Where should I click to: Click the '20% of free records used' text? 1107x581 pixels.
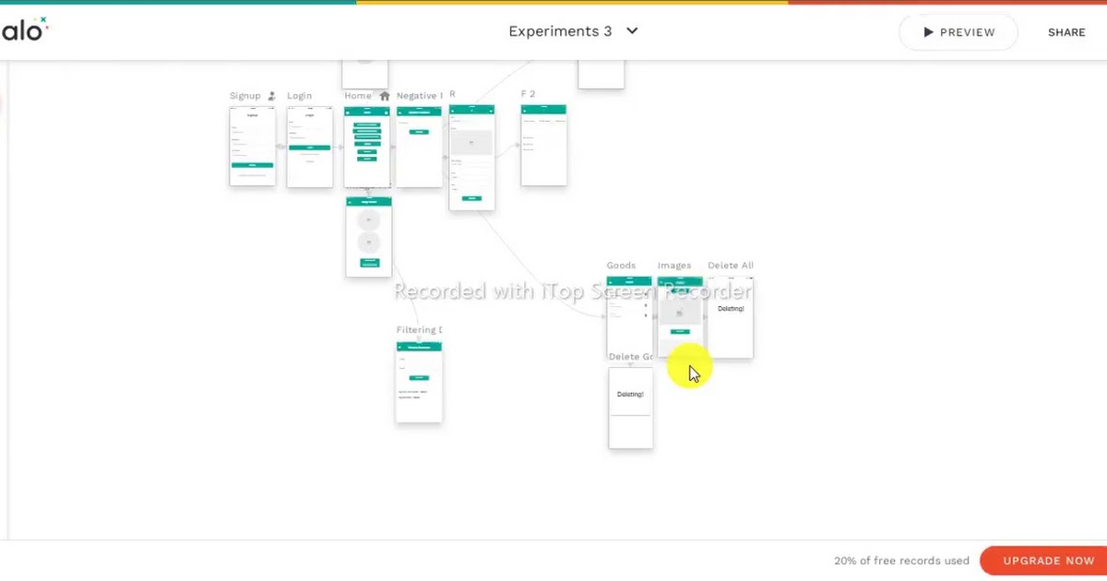point(901,561)
